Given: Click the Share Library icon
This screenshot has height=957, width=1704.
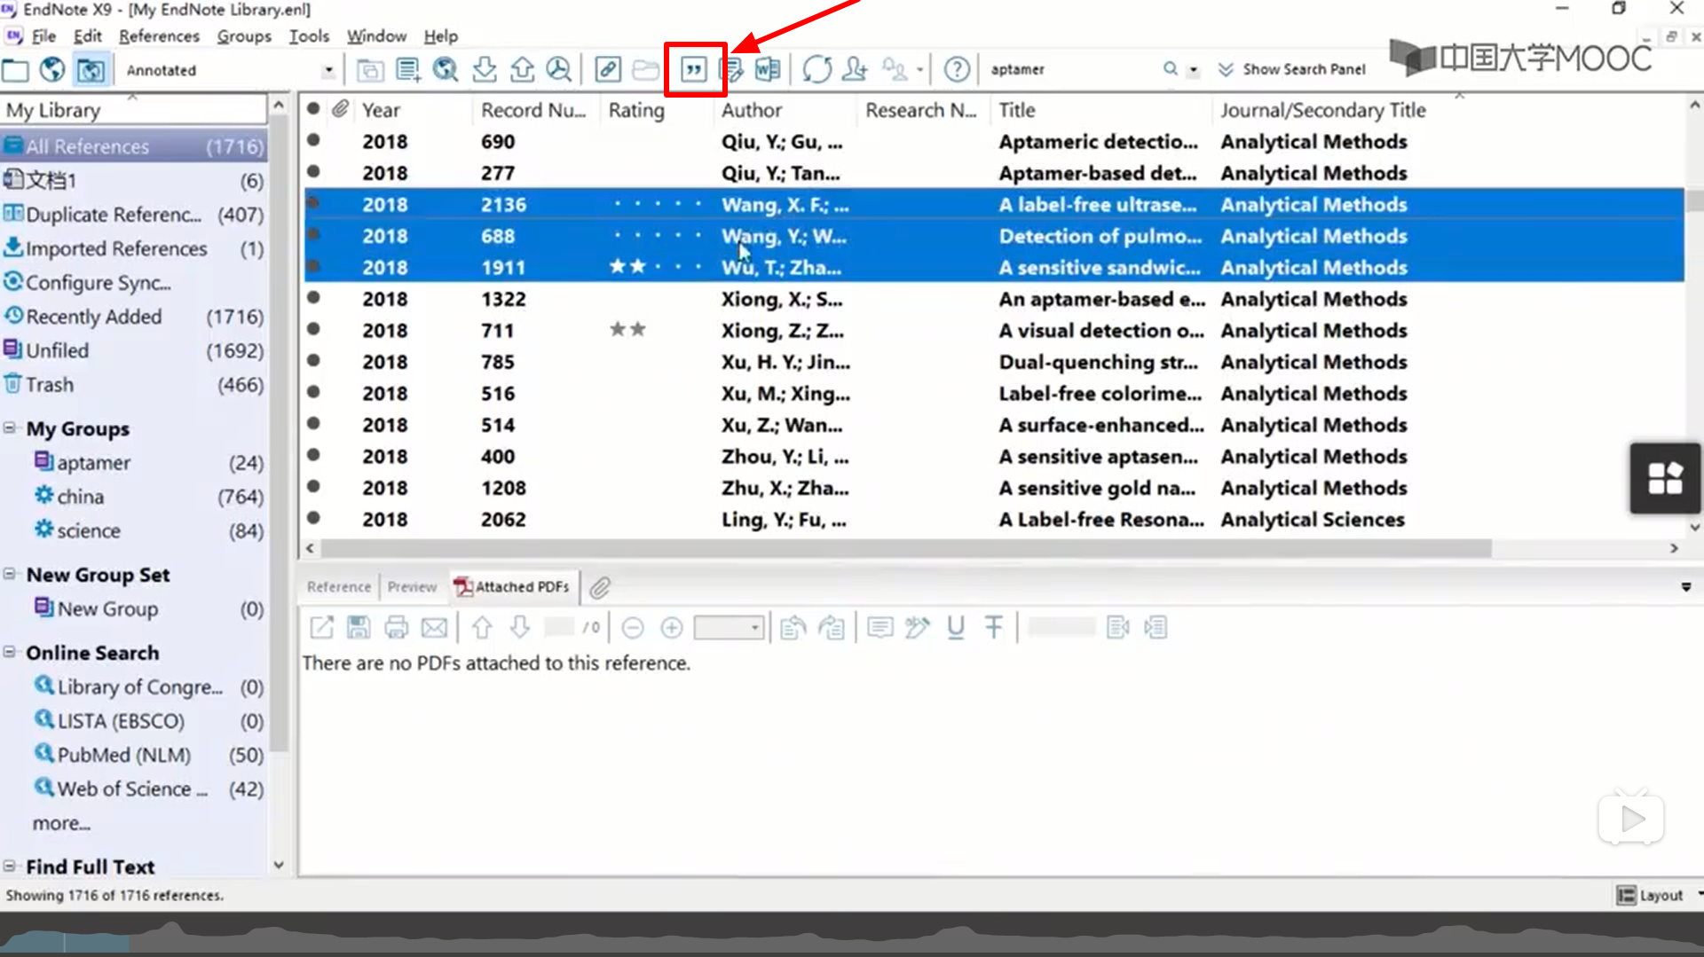Looking at the screenshot, I should pyautogui.click(x=855, y=69).
